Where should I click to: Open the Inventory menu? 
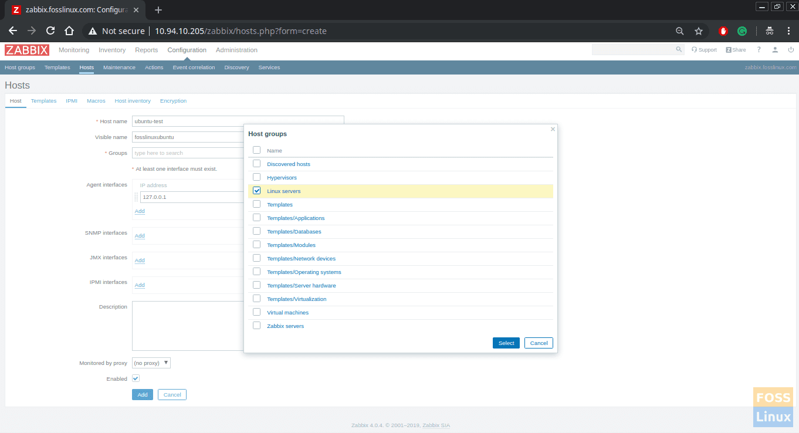coord(112,50)
